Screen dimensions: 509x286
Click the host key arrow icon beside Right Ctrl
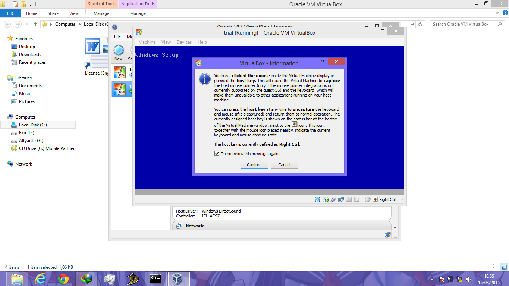point(376,199)
